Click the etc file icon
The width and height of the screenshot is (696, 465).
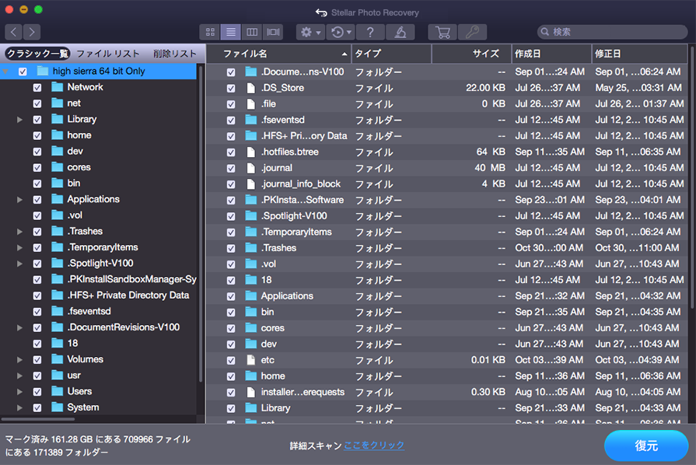(251, 360)
